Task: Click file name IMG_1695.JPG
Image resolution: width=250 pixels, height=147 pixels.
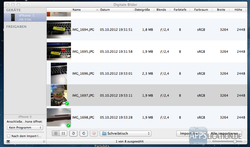Action: pyautogui.click(x=83, y=52)
